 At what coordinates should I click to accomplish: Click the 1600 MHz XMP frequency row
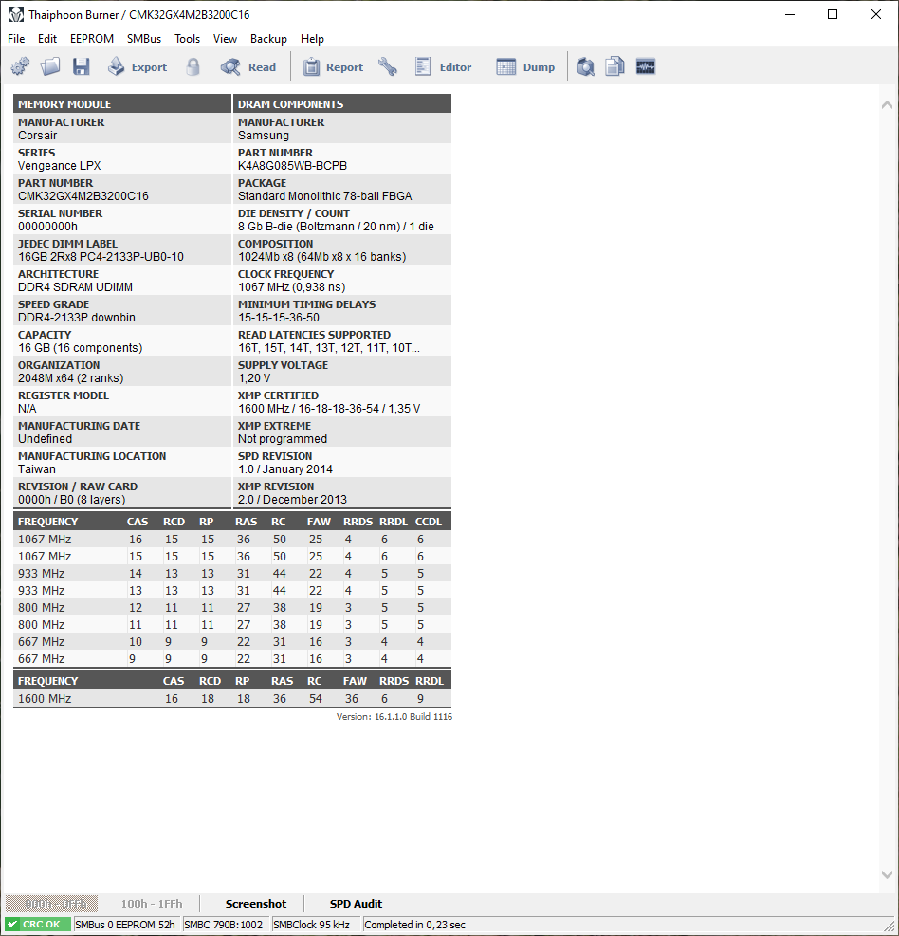coord(232,698)
